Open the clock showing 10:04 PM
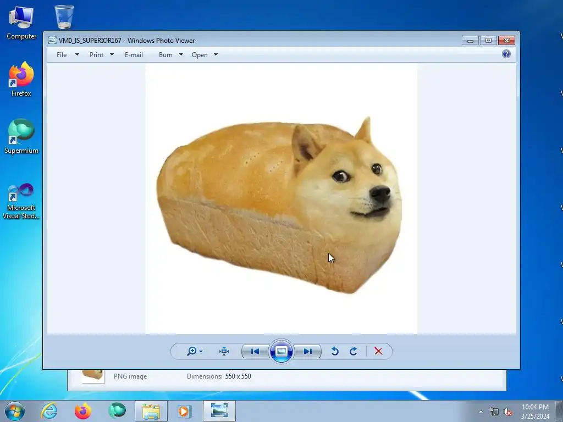Screen dimensions: 563x422 (x=535, y=412)
